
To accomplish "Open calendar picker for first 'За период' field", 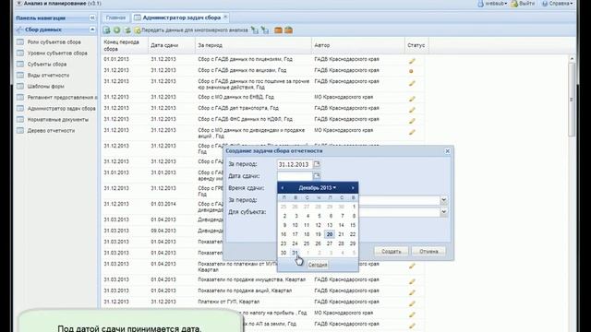I will pyautogui.click(x=317, y=164).
